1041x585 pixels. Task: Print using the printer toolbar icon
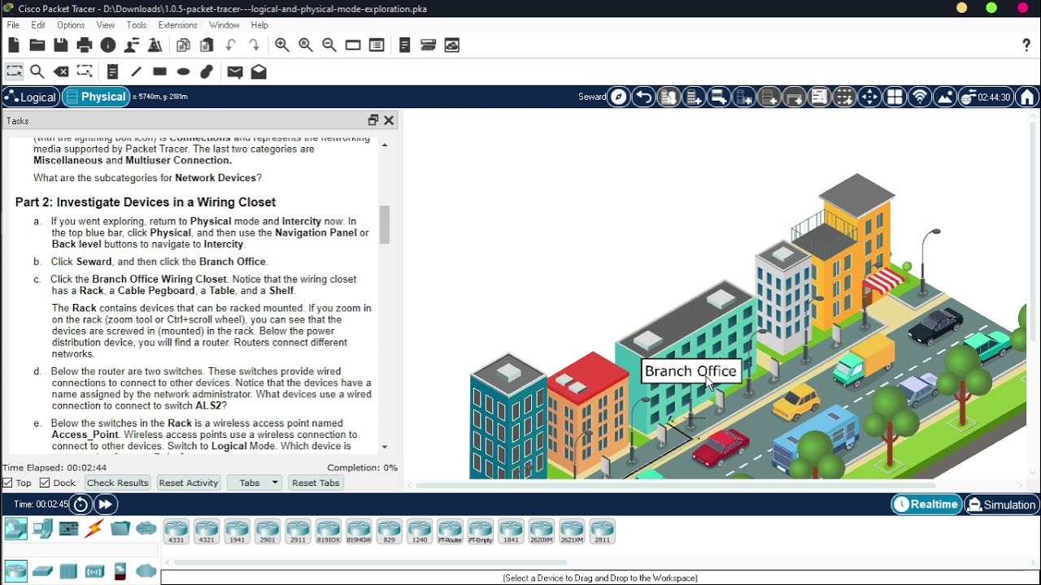coord(85,45)
